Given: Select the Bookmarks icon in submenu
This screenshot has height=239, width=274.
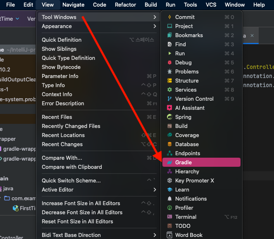Looking at the screenshot, I should (x=169, y=35).
